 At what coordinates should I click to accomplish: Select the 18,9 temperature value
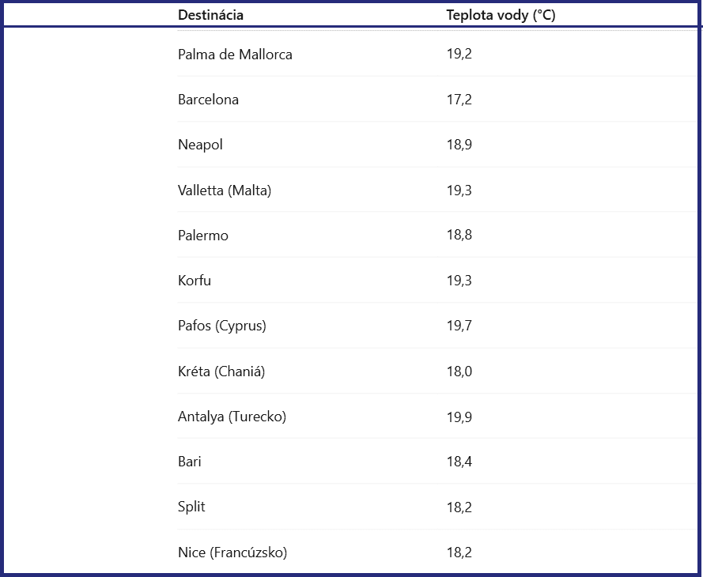(x=459, y=145)
